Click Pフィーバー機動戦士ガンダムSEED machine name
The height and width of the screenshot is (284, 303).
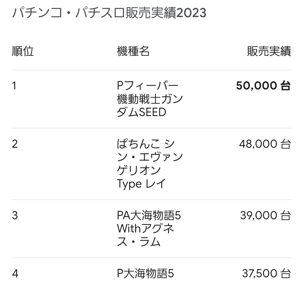click(x=150, y=99)
